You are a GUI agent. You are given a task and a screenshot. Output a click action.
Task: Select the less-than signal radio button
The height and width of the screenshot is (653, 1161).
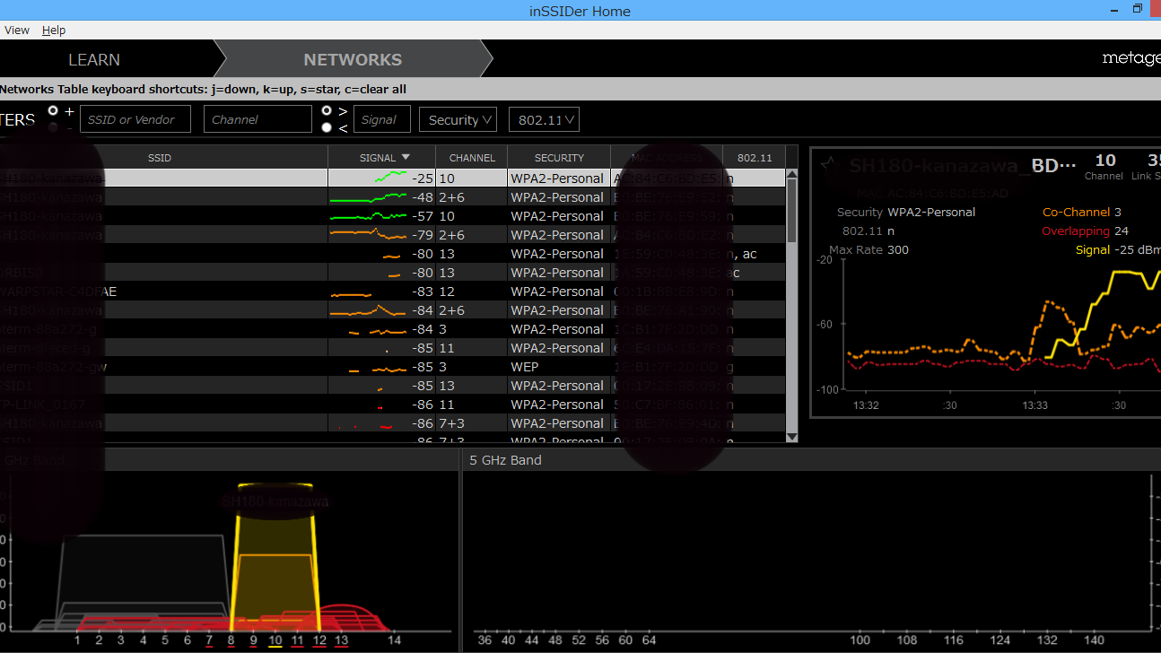327,127
